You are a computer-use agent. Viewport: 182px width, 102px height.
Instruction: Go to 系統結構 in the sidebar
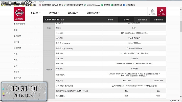click(x=17, y=36)
